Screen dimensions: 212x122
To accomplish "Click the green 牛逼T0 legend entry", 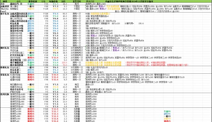I will pos(167,111).
